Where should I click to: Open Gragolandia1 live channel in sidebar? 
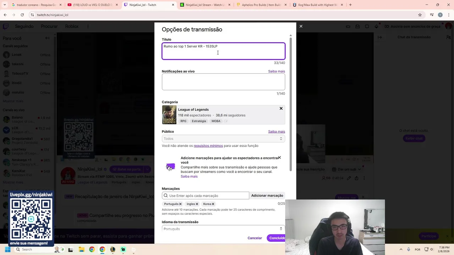tap(27, 141)
